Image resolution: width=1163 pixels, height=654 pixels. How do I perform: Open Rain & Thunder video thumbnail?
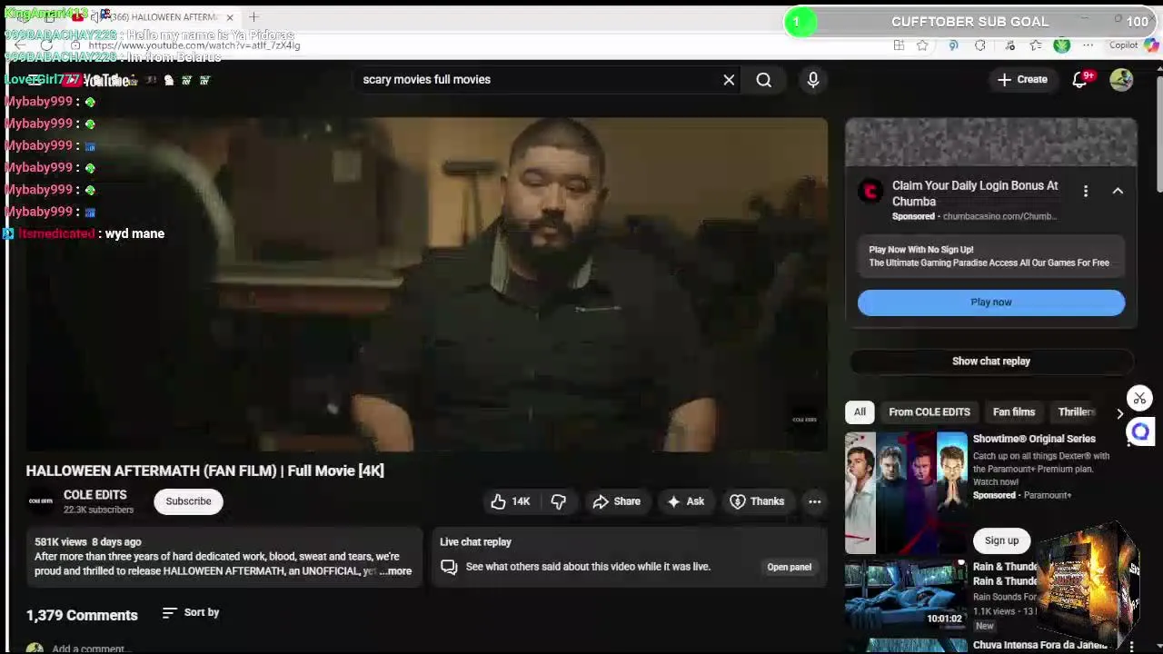[906, 595]
